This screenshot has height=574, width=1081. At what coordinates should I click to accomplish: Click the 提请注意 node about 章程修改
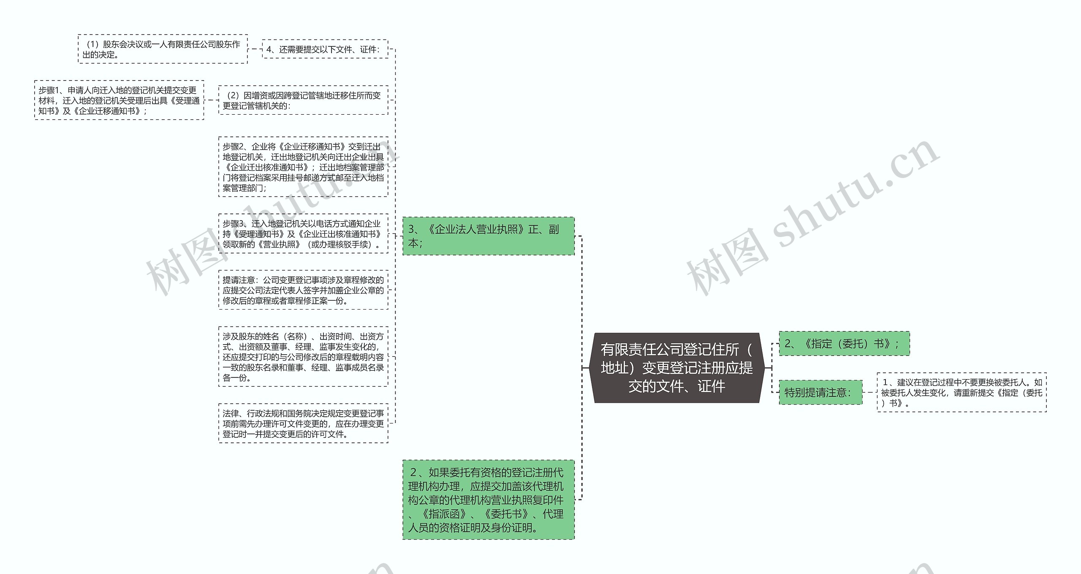coord(304,290)
